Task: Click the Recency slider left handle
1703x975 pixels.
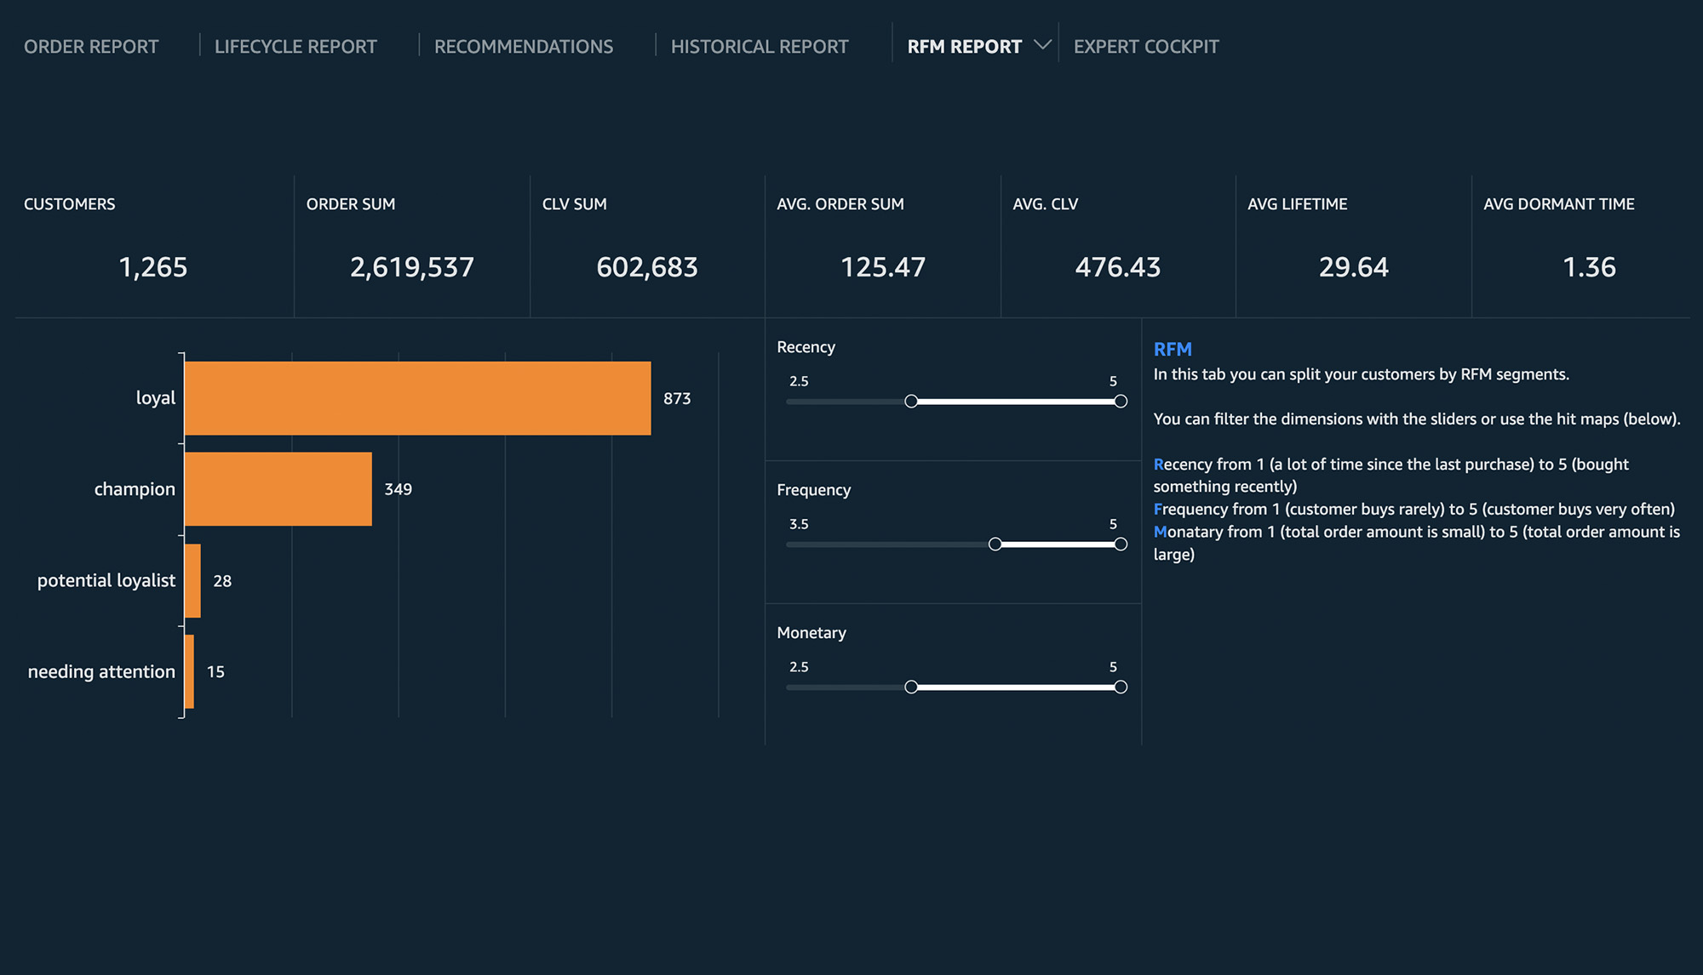Action: click(911, 401)
